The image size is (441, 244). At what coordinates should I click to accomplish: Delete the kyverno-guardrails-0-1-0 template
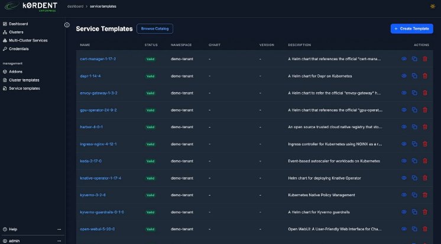point(425,212)
